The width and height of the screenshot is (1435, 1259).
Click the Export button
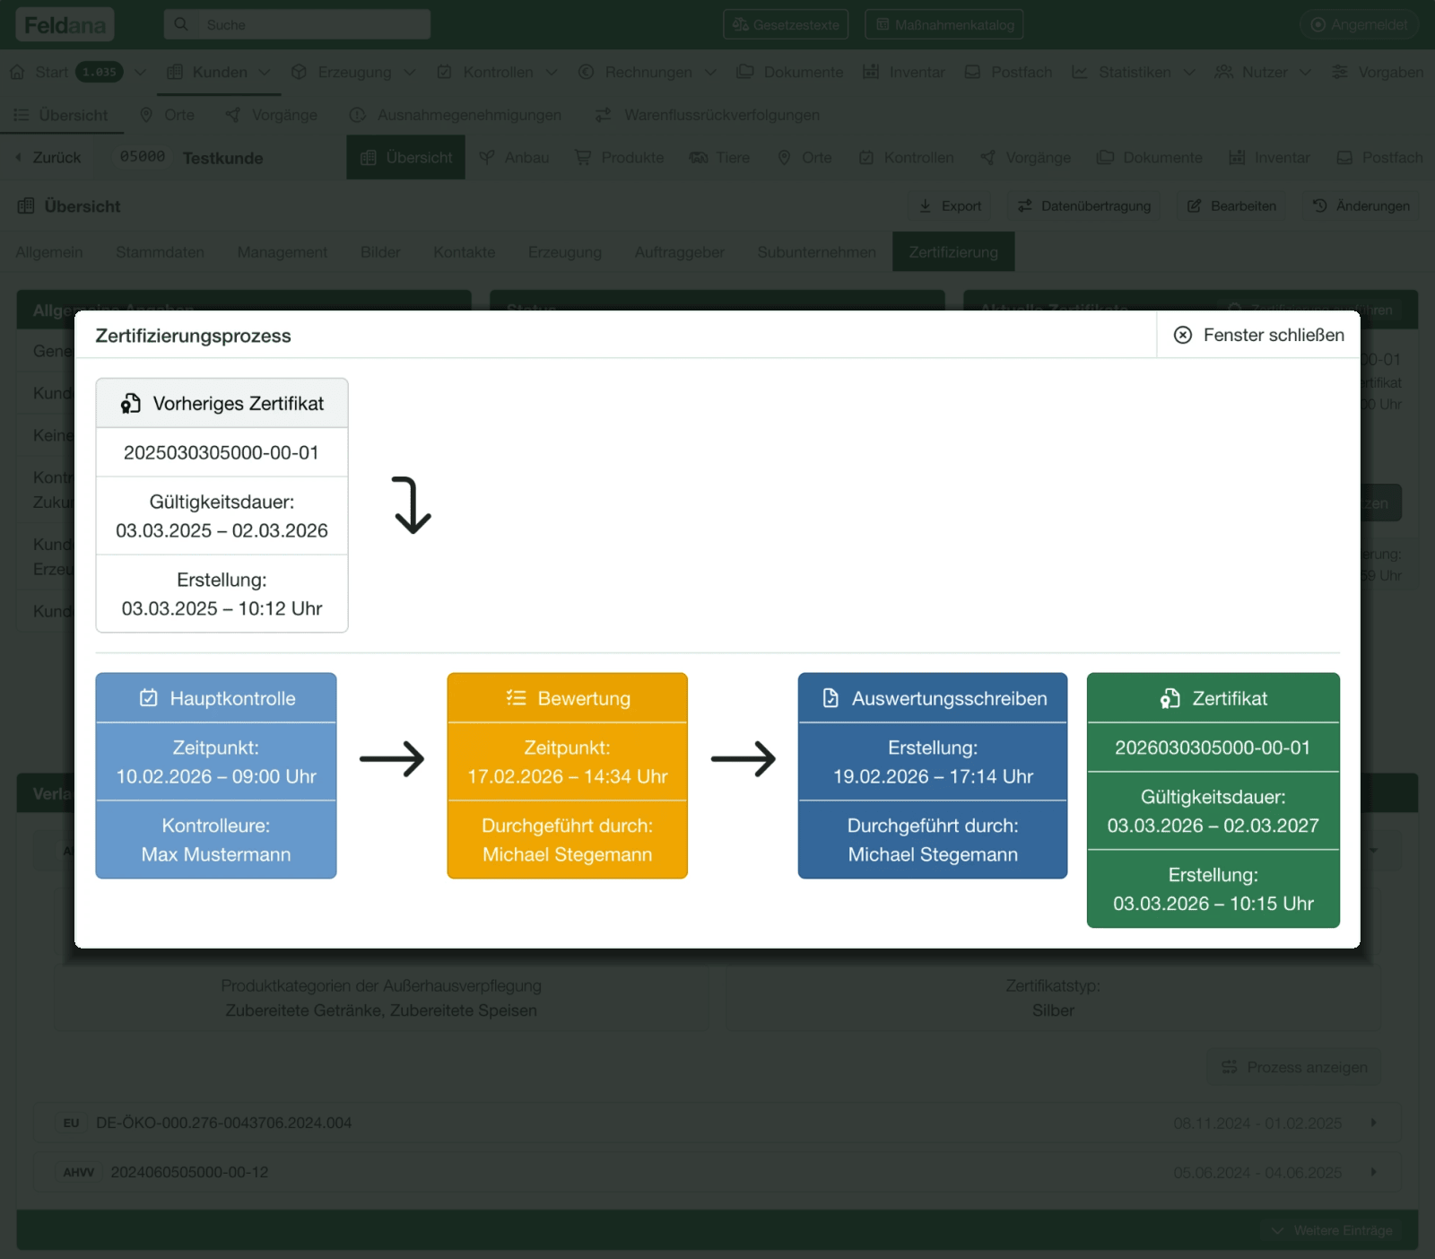(x=950, y=205)
